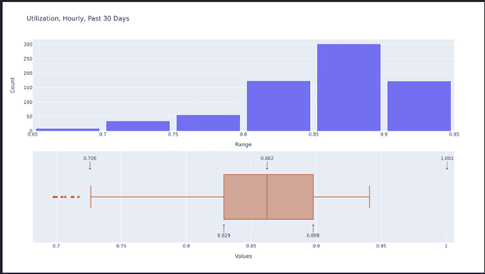Screen dimensions: 485x274
Task: Click the chart title Utilization, Hourly, Past 30 Days
Action: 78,18
